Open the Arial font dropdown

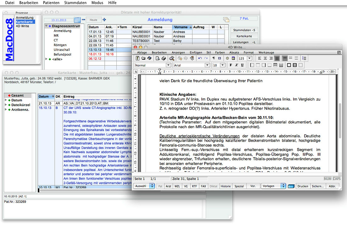(207, 65)
